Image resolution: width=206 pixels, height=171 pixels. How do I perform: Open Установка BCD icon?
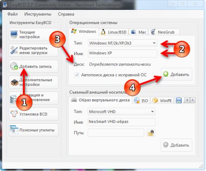(14, 114)
